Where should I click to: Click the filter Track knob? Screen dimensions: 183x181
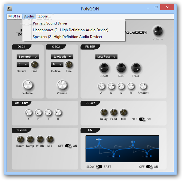136,68
